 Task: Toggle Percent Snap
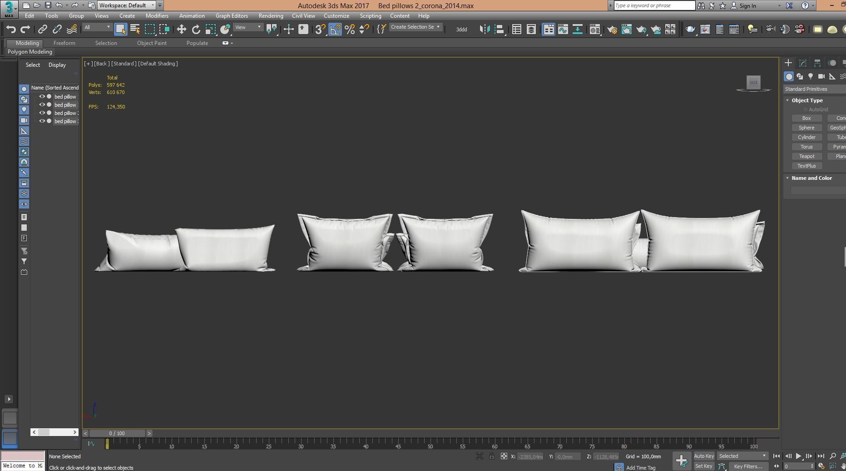pyautogui.click(x=349, y=30)
